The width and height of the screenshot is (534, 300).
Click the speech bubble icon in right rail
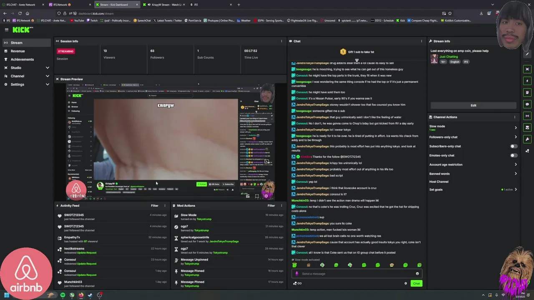point(528,104)
